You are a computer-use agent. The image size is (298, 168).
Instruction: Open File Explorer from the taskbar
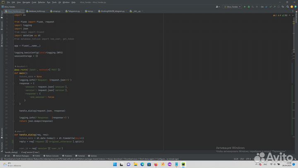pyautogui.click(x=135, y=164)
